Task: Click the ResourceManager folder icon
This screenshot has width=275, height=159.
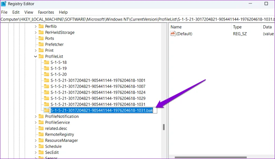Action: (41, 140)
